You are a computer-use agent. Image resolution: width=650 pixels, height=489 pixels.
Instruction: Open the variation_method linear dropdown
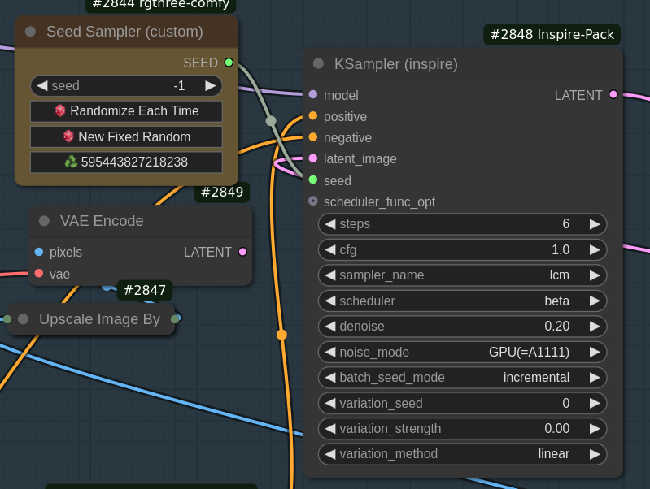(462, 454)
